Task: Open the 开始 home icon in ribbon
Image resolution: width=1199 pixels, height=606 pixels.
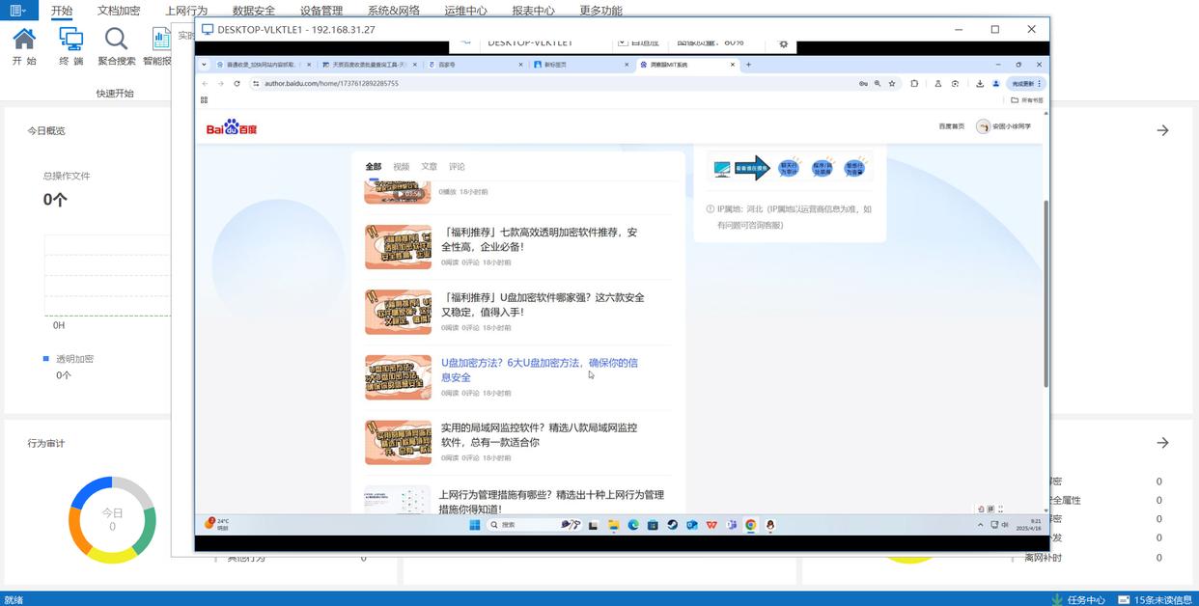Action: point(24,46)
